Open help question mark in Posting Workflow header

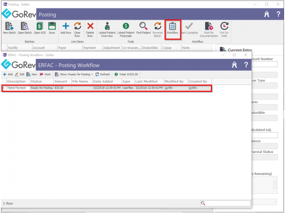click(246, 65)
